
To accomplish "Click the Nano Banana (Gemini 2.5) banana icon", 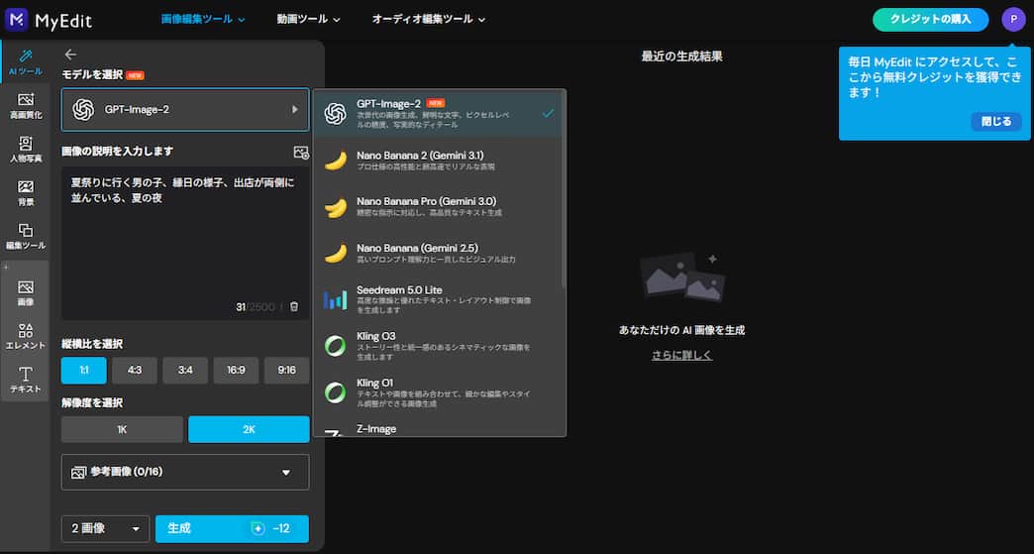I will [336, 254].
